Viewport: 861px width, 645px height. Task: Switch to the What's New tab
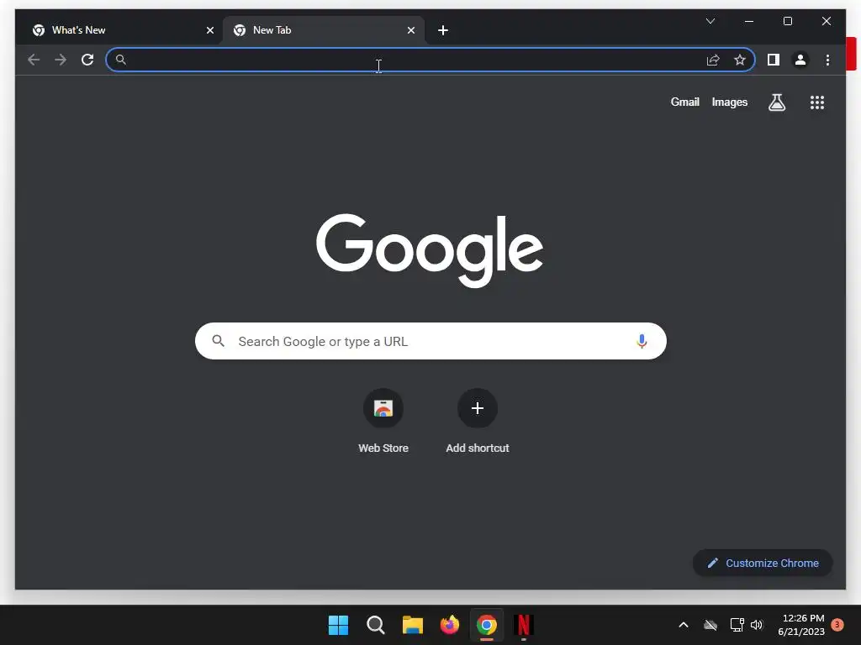pyautogui.click(x=121, y=30)
